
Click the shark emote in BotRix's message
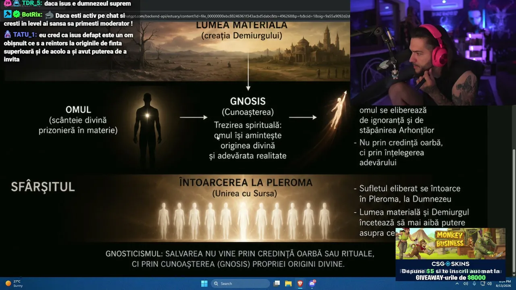click(x=49, y=15)
